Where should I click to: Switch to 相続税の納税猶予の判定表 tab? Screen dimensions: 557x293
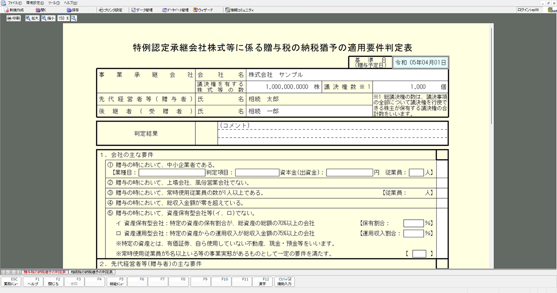coord(92,272)
